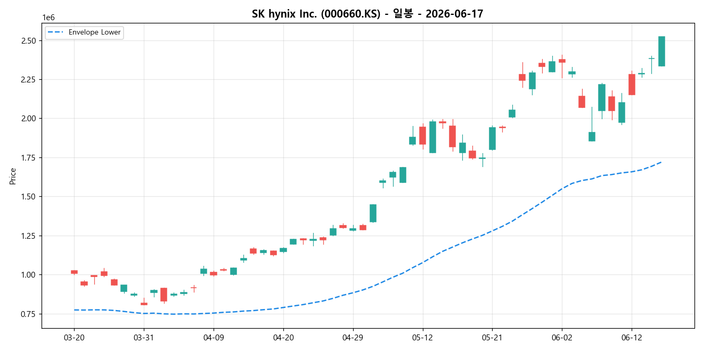Click the 04-20 date label
This screenshot has width=703, height=351.
coord(283,337)
